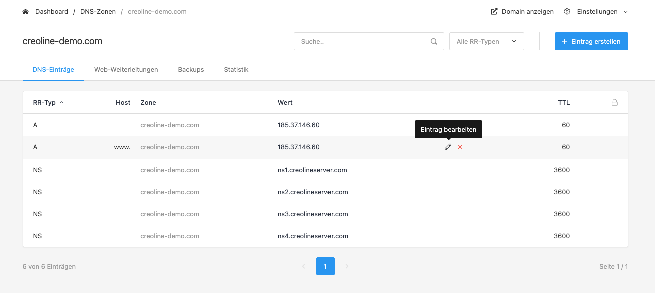
Task: Click the external link icon for Domain anzeigen
Action: pyautogui.click(x=494, y=11)
